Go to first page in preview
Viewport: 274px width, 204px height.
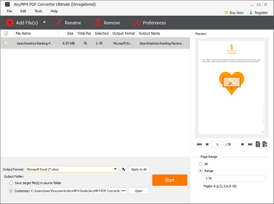coord(200,145)
